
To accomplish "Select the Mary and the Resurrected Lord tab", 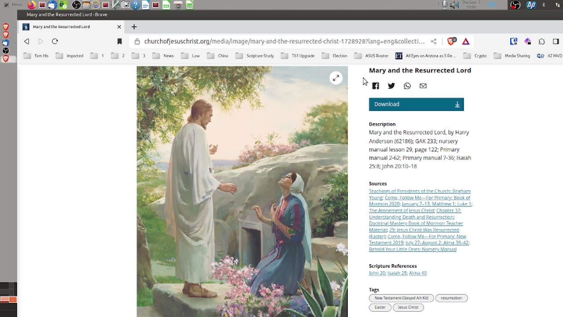I will 72,27.
